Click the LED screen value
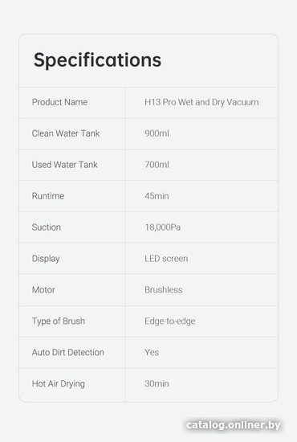This screenshot has height=442, width=297. pos(166,259)
